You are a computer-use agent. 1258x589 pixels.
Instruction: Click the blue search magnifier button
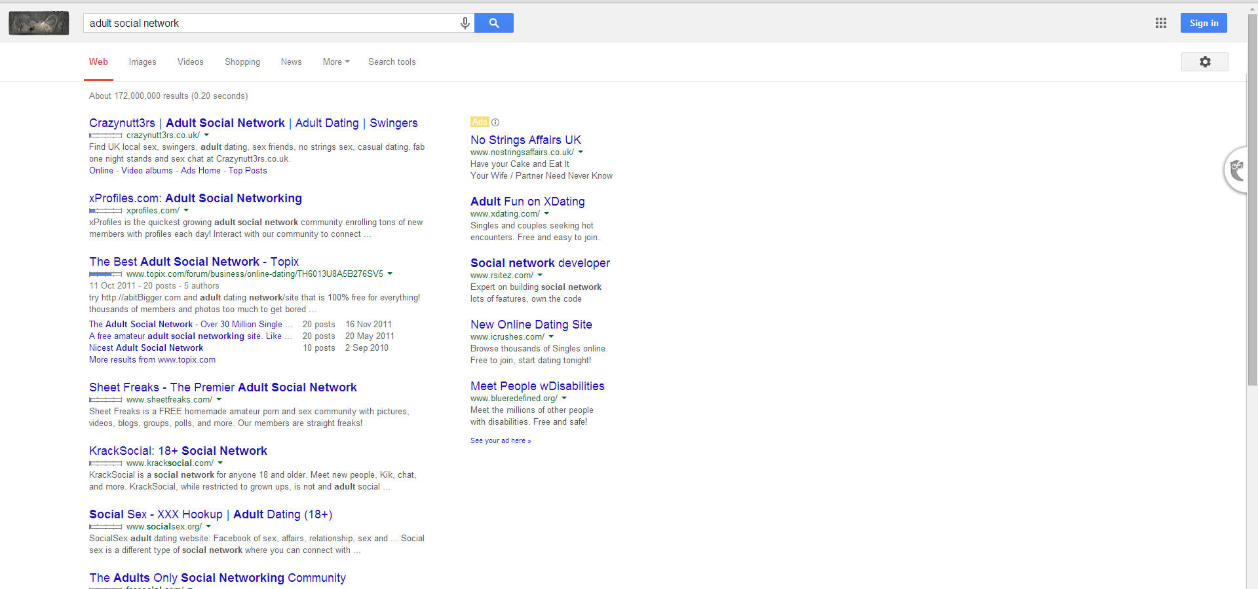tap(494, 23)
